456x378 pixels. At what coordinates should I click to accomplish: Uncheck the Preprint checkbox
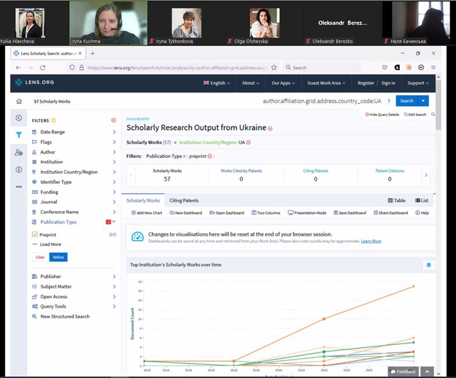35,234
